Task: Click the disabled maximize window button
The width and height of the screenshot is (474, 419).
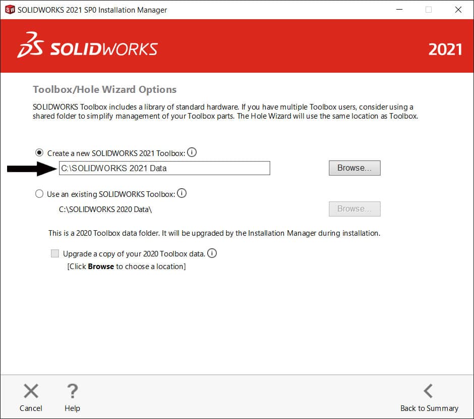Action: pyautogui.click(x=429, y=10)
